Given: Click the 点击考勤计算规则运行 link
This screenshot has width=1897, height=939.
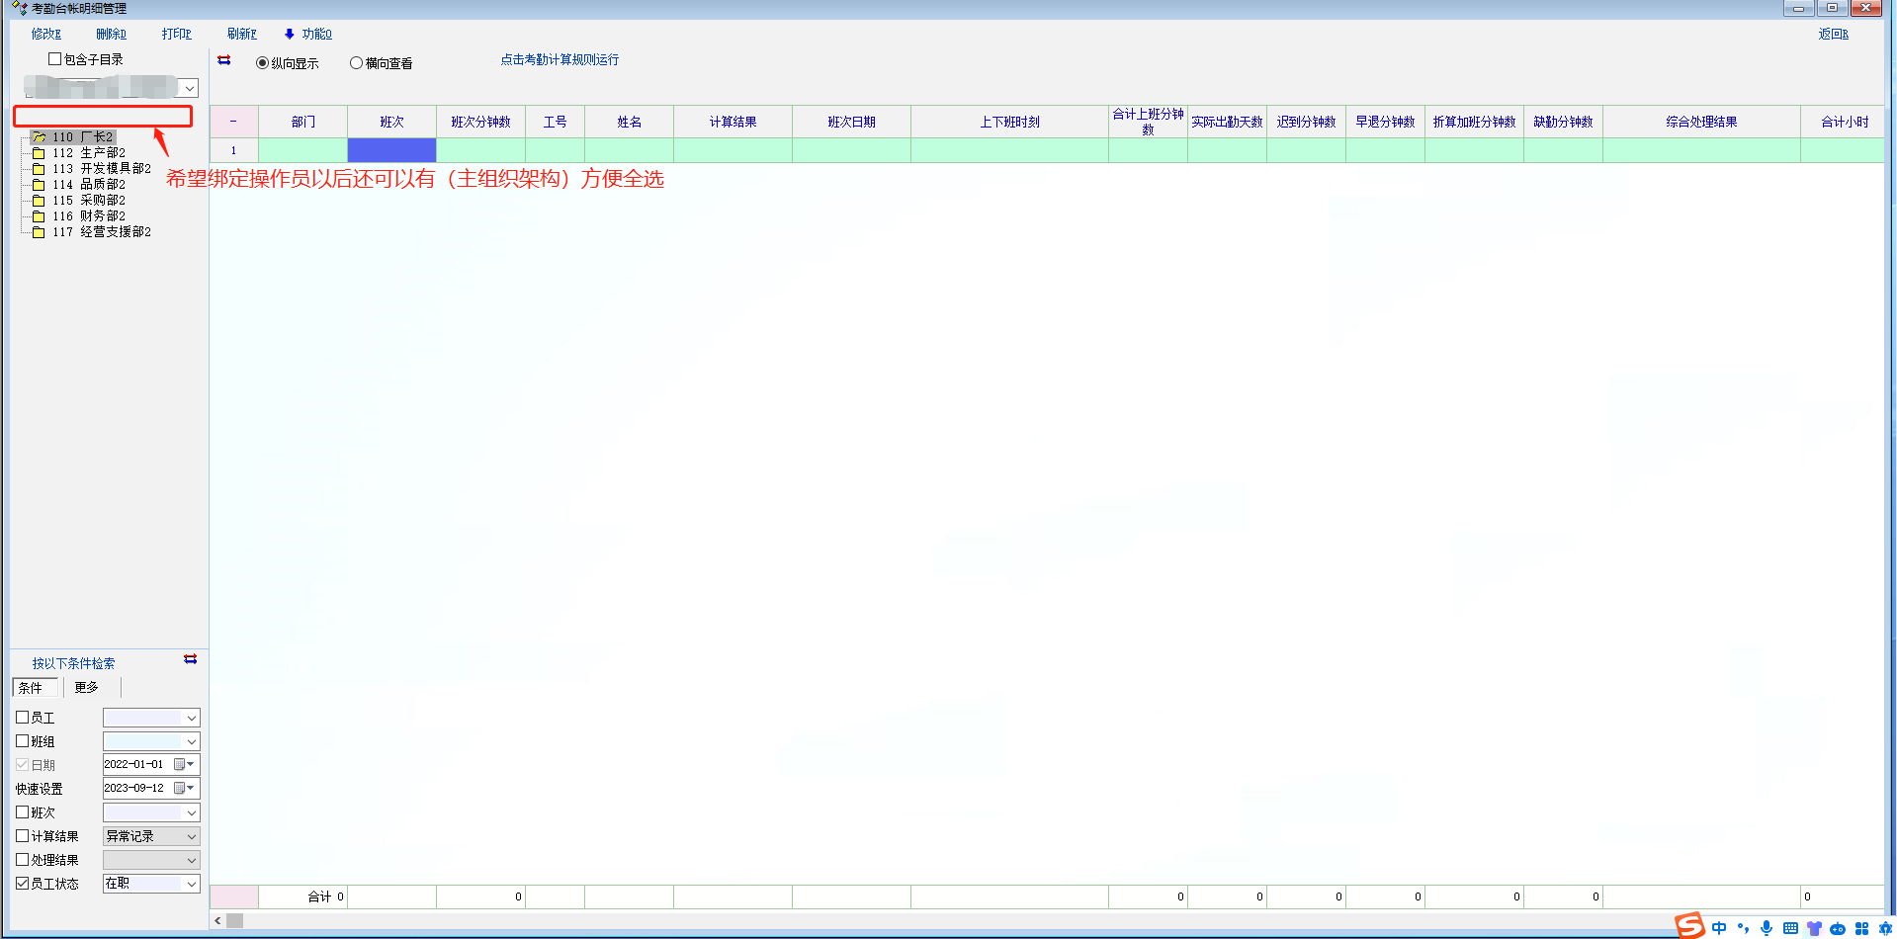Looking at the screenshot, I should pos(560,59).
